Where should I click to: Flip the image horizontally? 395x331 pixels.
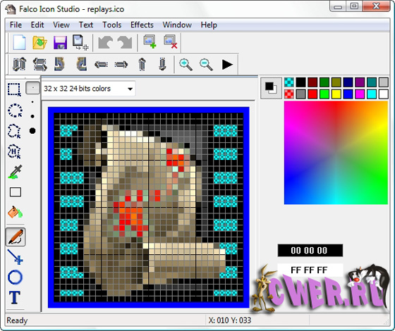click(39, 64)
